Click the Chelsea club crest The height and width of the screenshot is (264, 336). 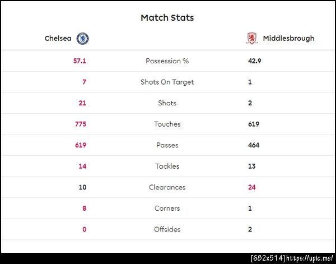point(83,39)
